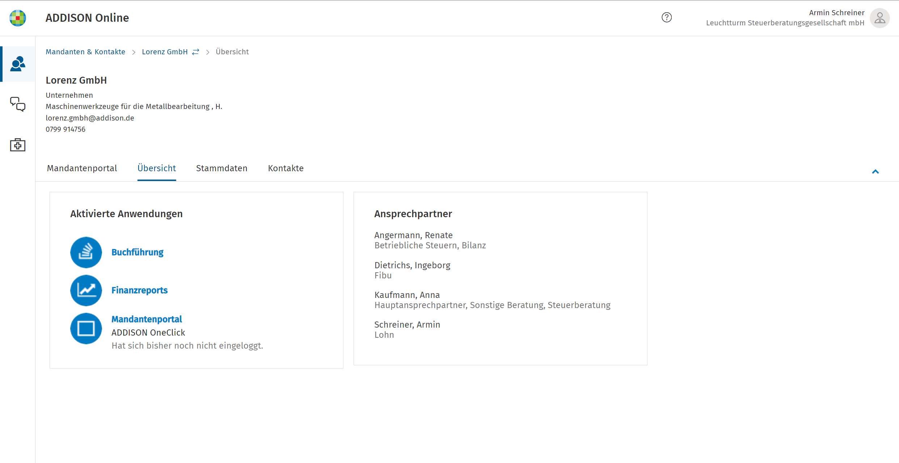Click the Ansprechpartner heading

(x=413, y=214)
